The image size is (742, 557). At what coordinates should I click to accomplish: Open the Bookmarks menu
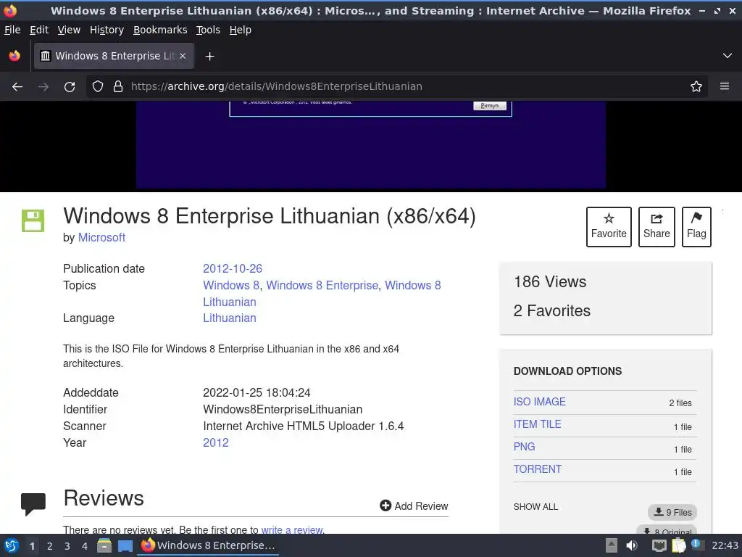(160, 30)
